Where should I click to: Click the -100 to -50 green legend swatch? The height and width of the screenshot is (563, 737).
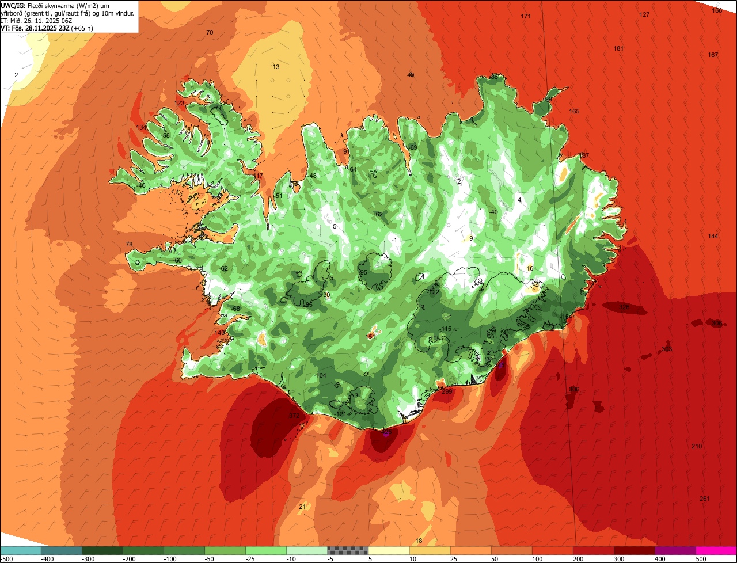point(184,550)
